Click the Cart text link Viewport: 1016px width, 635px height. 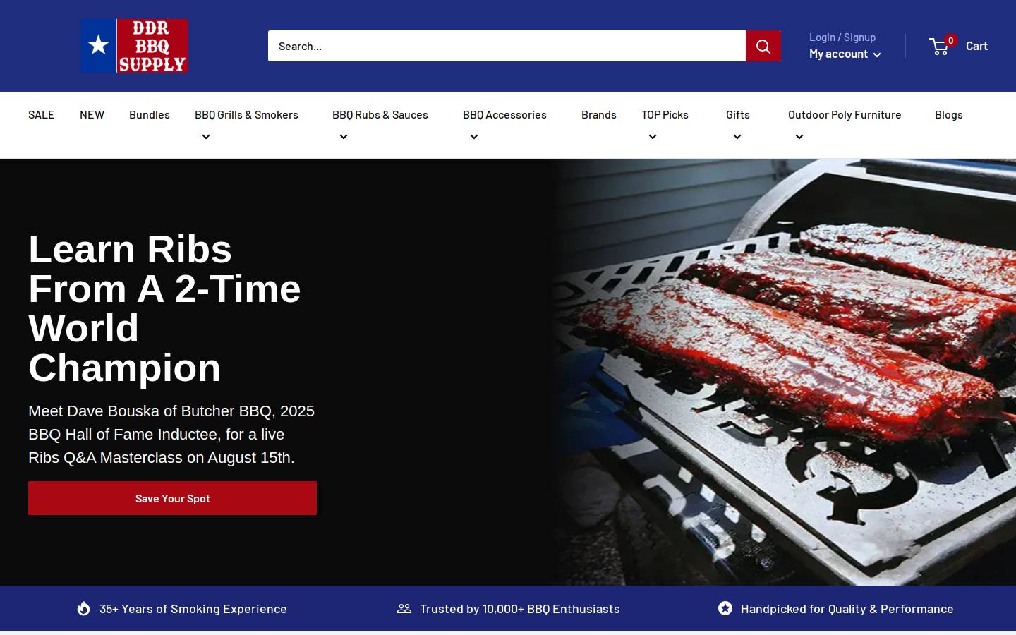tap(976, 46)
